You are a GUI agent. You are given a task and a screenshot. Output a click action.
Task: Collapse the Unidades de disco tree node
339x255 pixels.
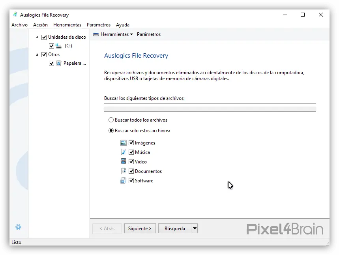[x=37, y=37]
